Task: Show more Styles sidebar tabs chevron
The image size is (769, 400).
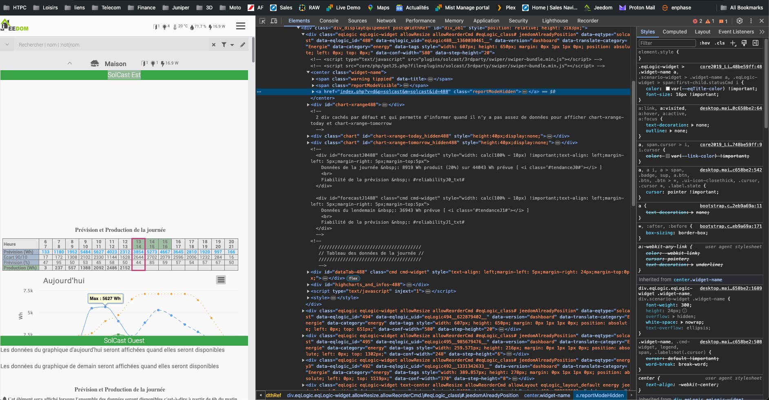Action: coord(762,32)
